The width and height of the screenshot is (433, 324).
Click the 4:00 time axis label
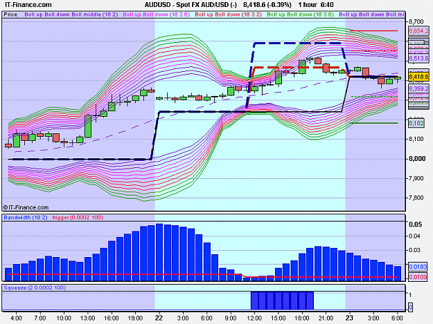click(17, 318)
